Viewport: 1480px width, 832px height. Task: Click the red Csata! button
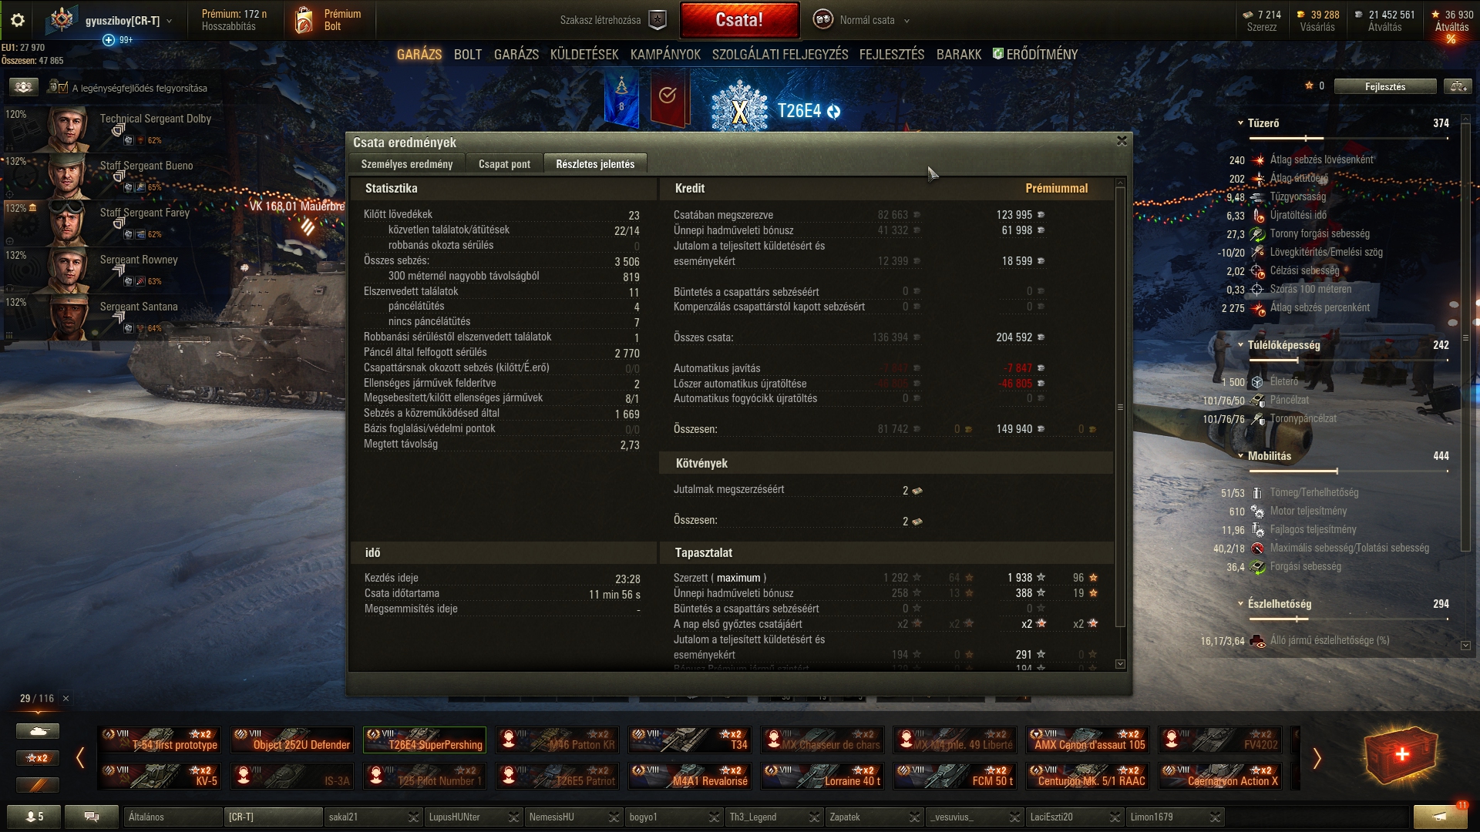click(x=739, y=20)
